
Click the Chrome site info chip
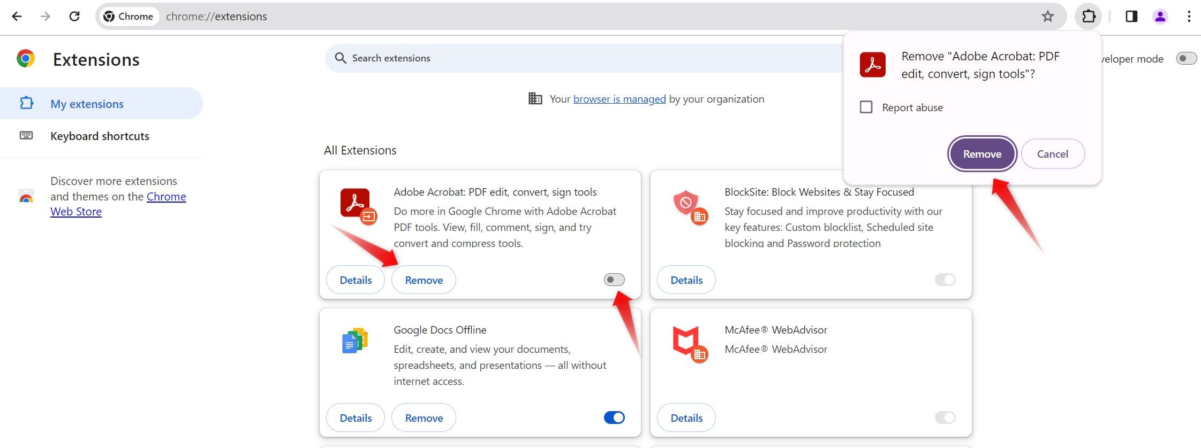[129, 16]
